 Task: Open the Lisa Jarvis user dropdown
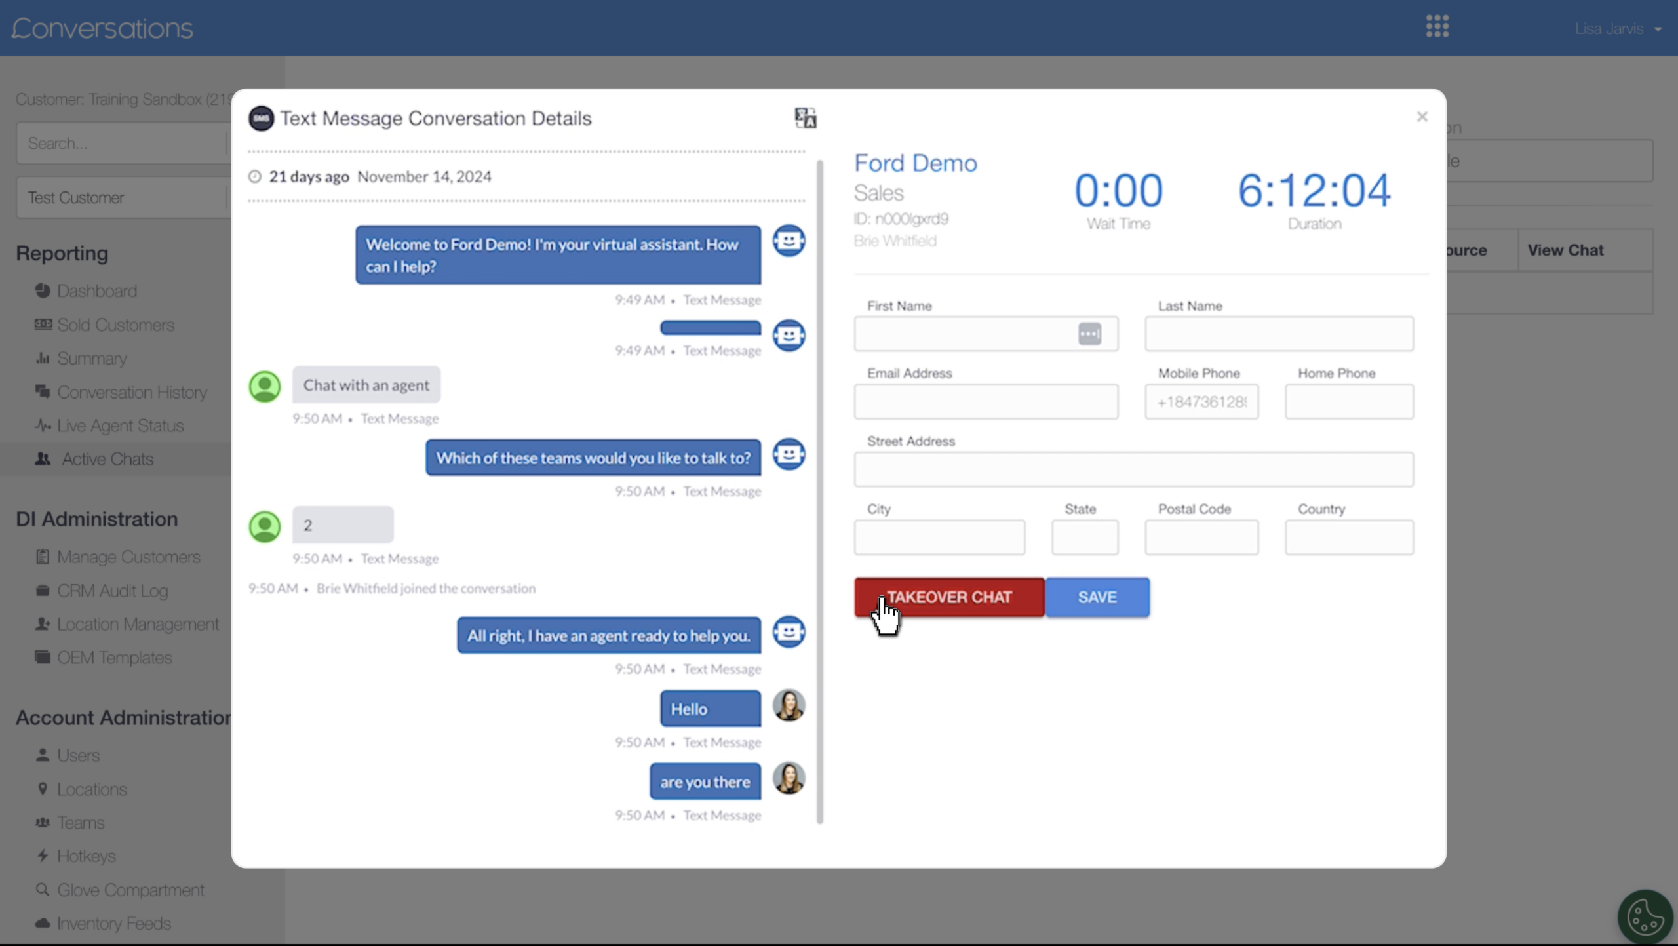pyautogui.click(x=1618, y=29)
